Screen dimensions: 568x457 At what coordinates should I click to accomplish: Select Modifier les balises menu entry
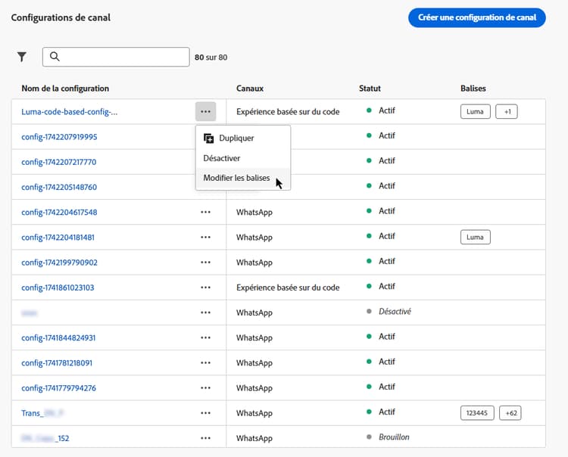tap(236, 178)
